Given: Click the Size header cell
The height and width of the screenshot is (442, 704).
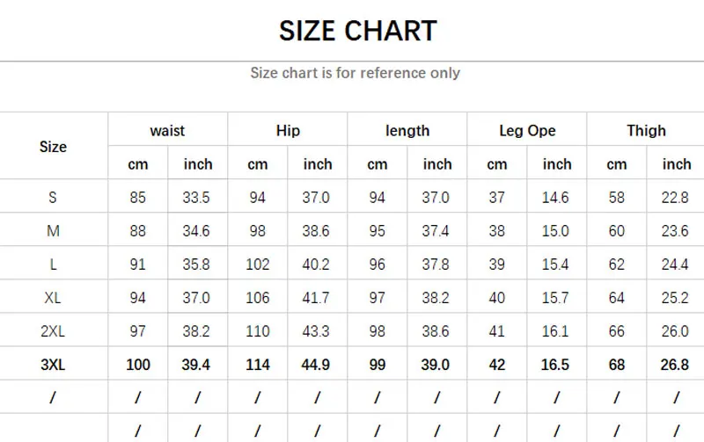Looking at the screenshot, I should click(53, 147).
